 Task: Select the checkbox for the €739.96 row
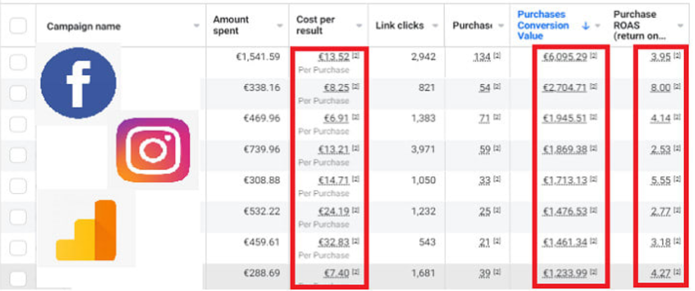18,155
